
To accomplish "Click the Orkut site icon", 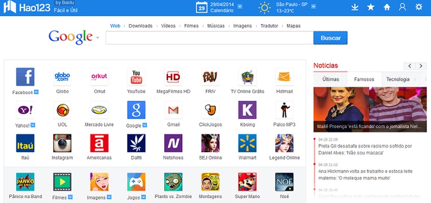I will pos(99,77).
